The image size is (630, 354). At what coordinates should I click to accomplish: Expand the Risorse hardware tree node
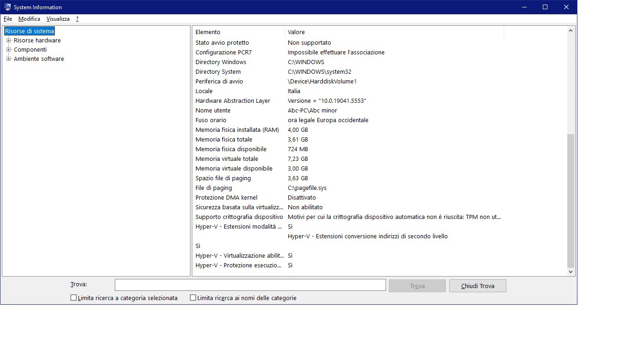pyautogui.click(x=8, y=40)
